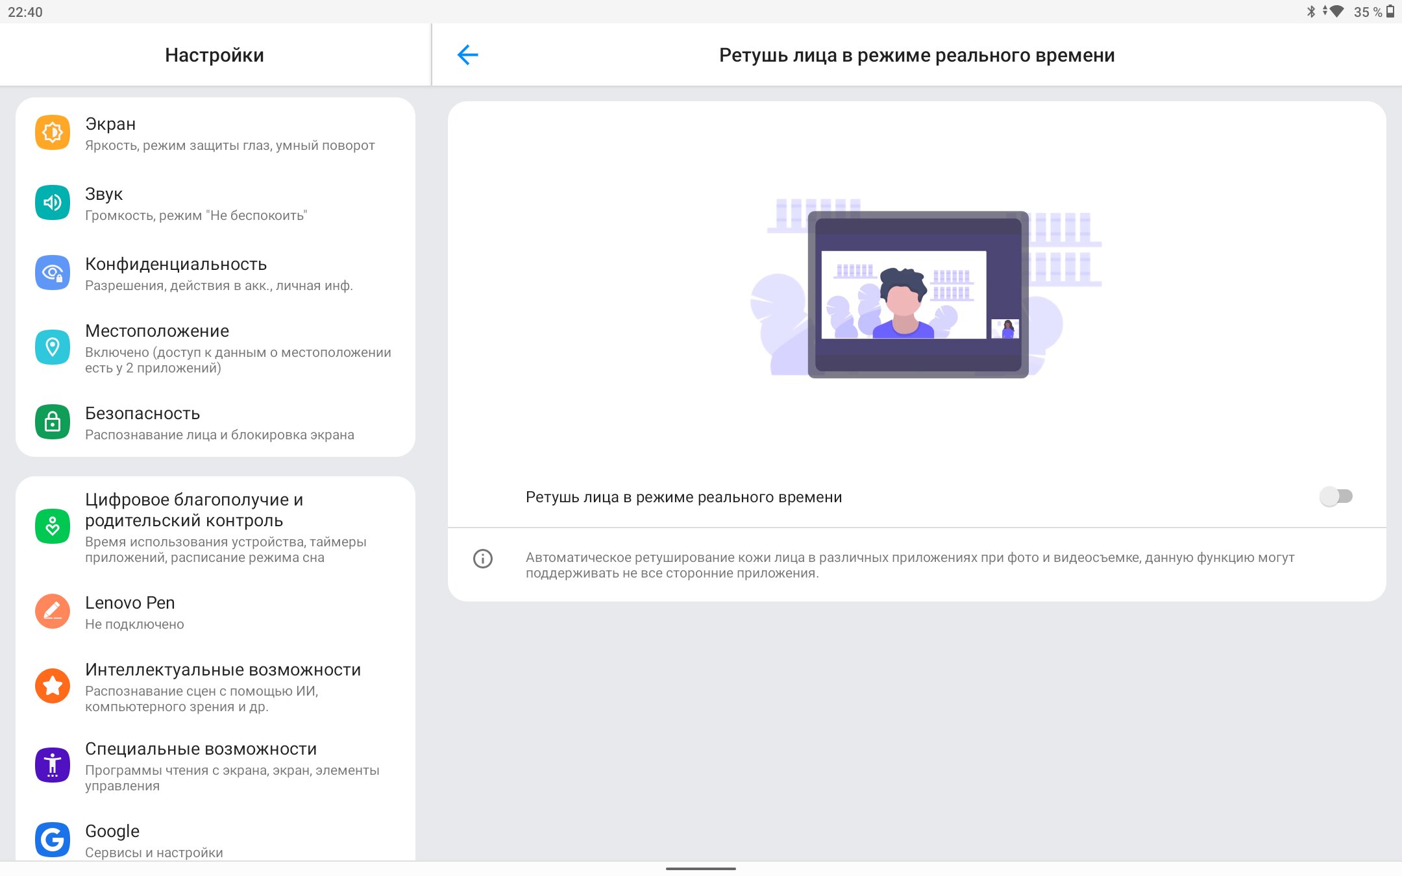Click the Lenovo Pen pencil icon
The image size is (1402, 876).
click(x=53, y=612)
